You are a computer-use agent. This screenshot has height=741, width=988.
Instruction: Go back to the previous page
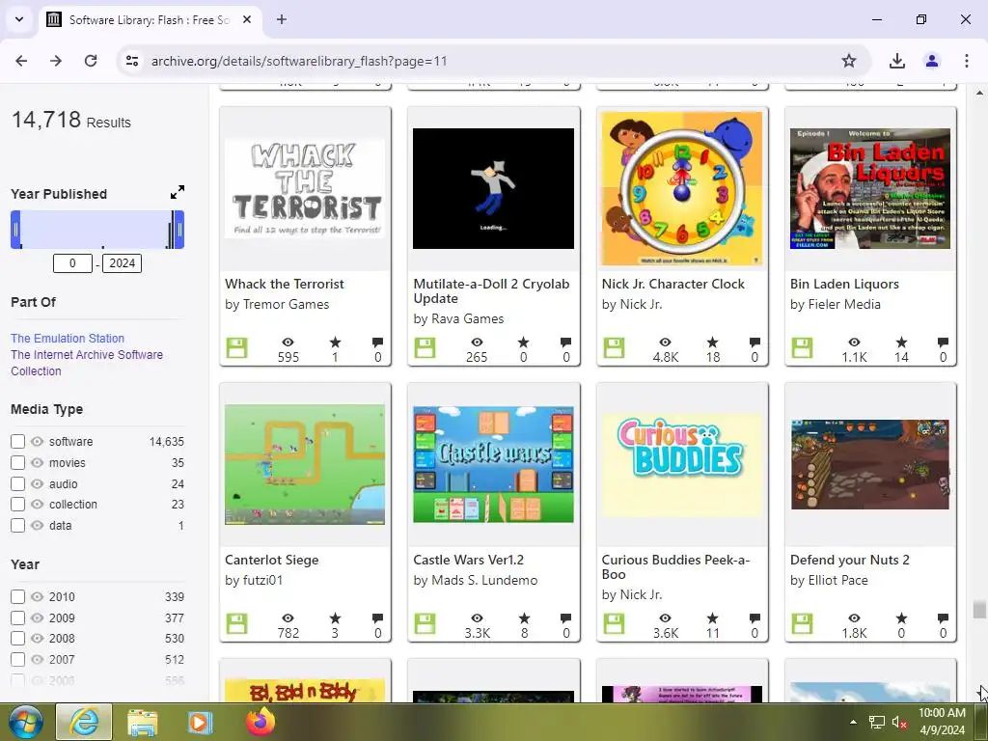pos(21,61)
